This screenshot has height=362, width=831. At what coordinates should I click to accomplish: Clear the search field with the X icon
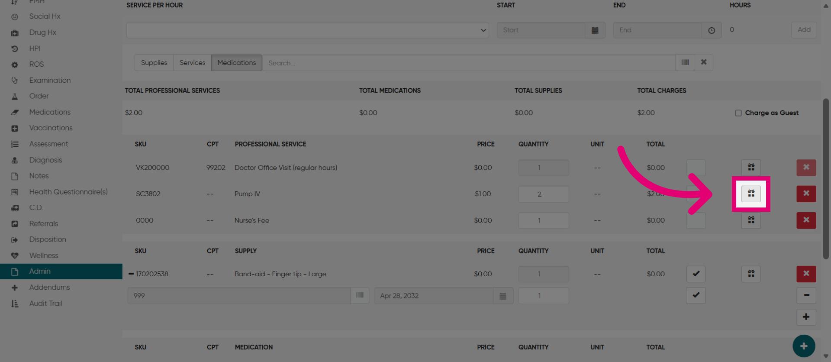click(x=704, y=62)
